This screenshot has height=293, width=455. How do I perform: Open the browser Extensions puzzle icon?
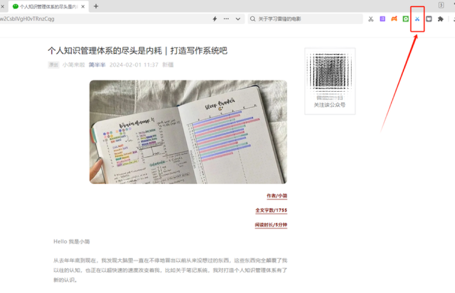[x=440, y=19]
